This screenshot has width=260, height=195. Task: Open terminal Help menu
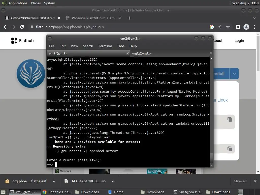click(133, 46)
